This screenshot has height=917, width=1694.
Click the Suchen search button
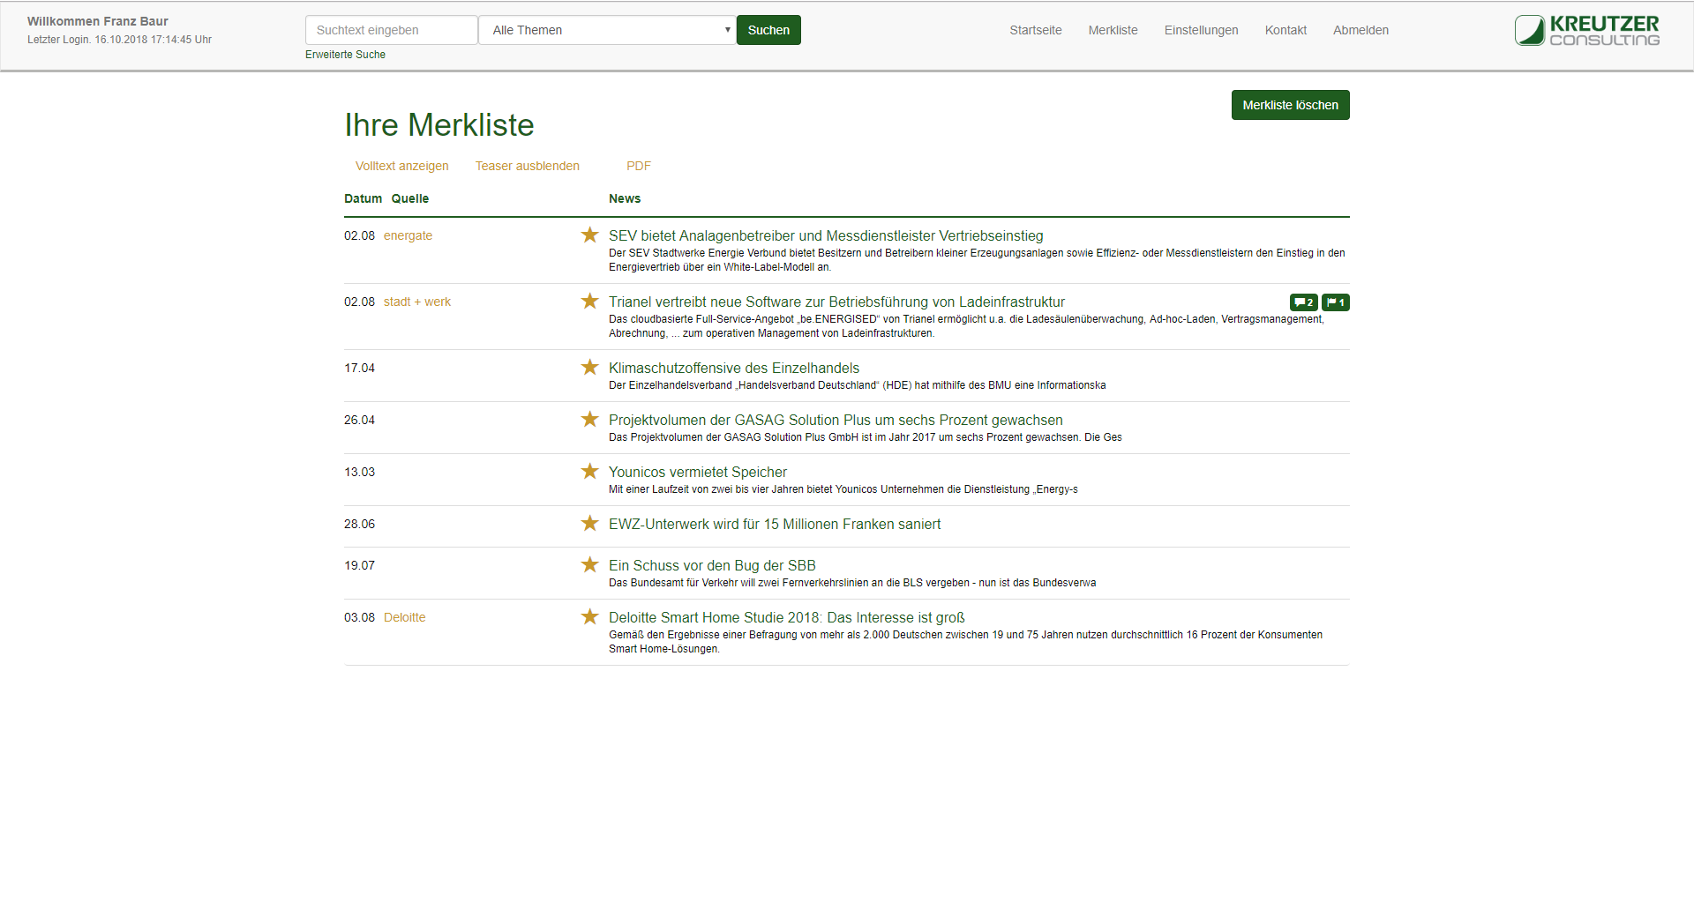click(768, 30)
